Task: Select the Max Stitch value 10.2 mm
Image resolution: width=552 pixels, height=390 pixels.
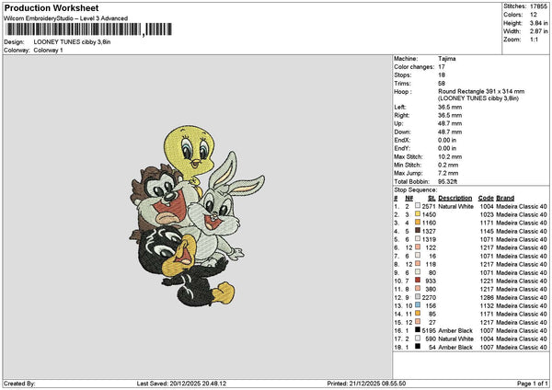Action: (x=450, y=156)
